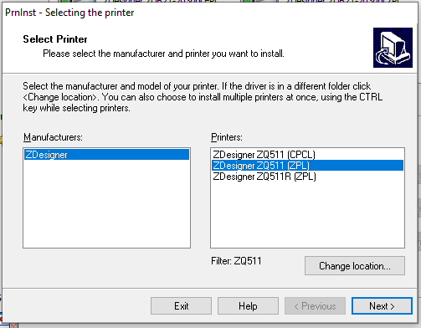Image resolution: width=421 pixels, height=328 pixels.
Task: Click the Manufacturers label
Action: [x=53, y=137]
